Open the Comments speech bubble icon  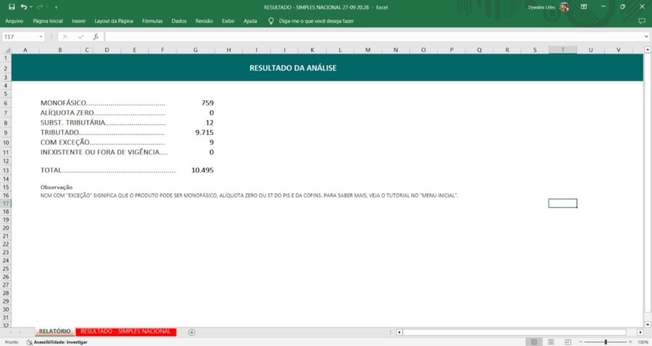[x=641, y=21]
